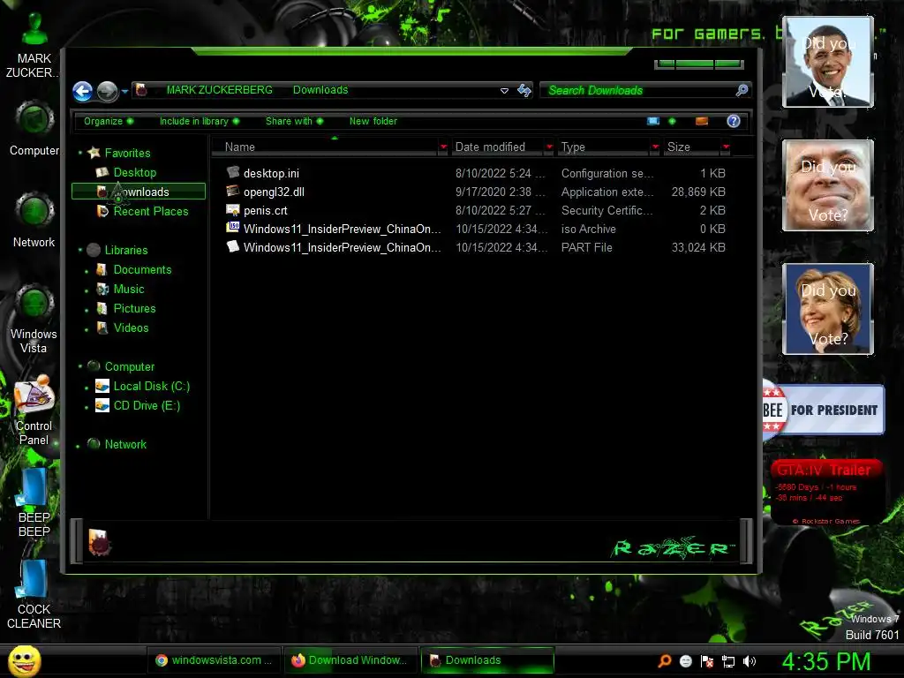Click the smiley face Start button
Screen dimensions: 904x678
tap(24, 660)
